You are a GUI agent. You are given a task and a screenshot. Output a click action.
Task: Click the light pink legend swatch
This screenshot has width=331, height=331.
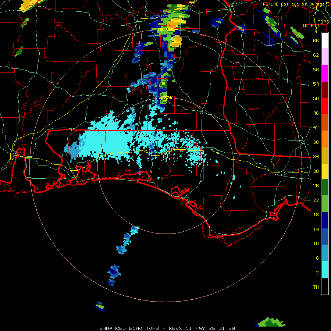pos(325,56)
